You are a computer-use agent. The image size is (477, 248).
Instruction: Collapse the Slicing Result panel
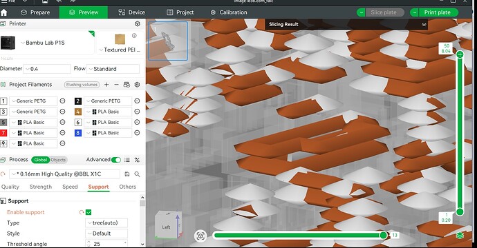[x=424, y=25]
